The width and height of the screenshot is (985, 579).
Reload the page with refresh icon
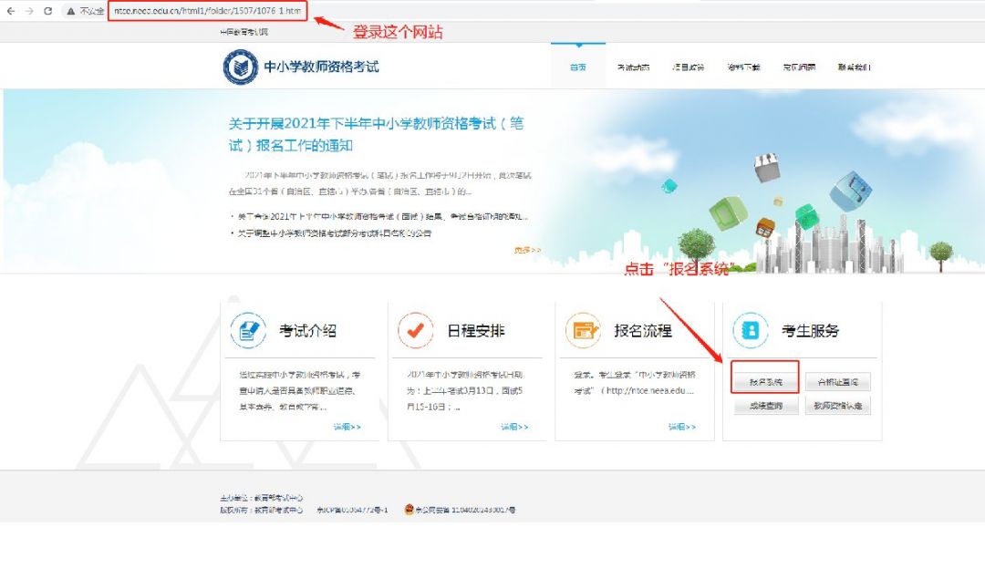[x=47, y=11]
